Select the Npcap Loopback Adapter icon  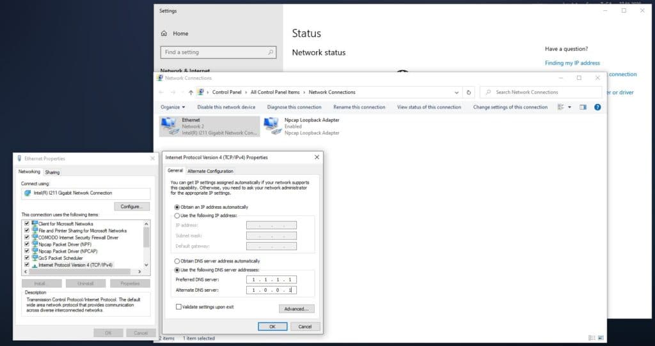[272, 125]
